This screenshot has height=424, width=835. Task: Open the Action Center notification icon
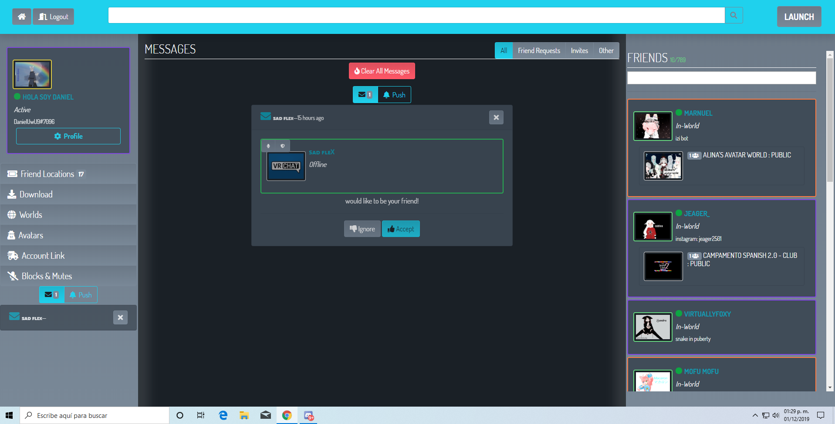point(821,415)
